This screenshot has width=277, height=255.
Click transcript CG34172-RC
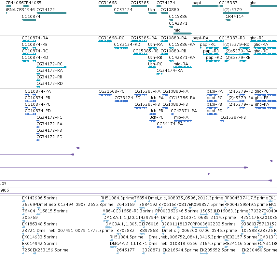click(x=49, y=64)
